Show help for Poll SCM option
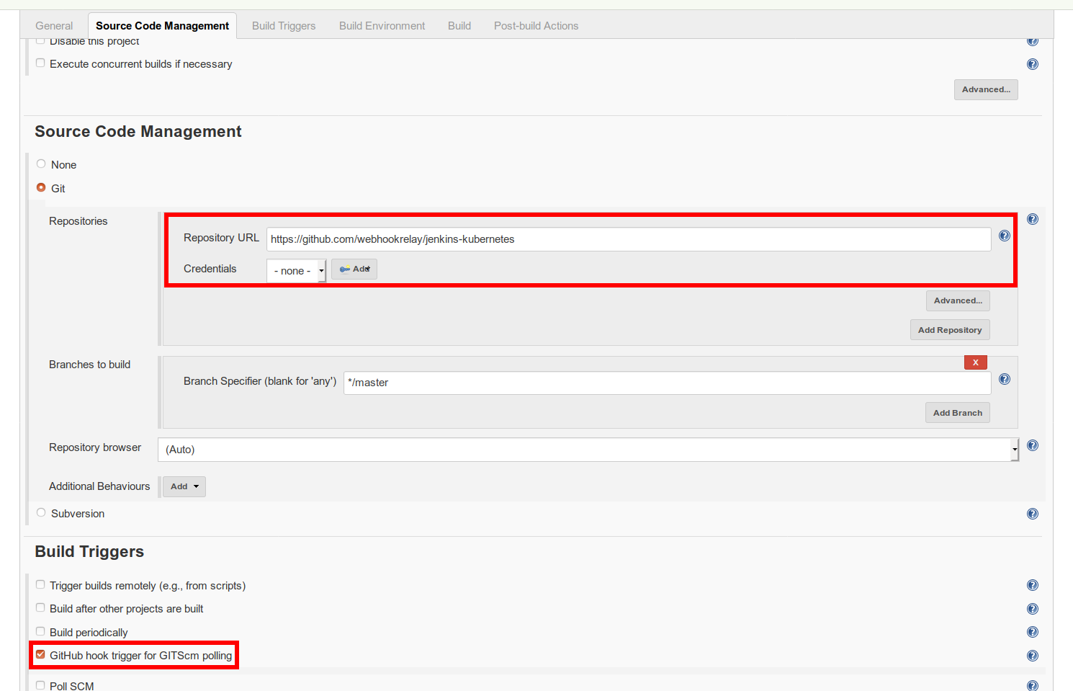Image resolution: width=1073 pixels, height=691 pixels. [1033, 685]
